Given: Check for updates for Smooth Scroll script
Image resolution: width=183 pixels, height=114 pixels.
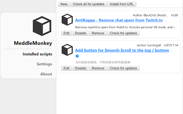Looking at the screenshot, I should coord(123,68).
